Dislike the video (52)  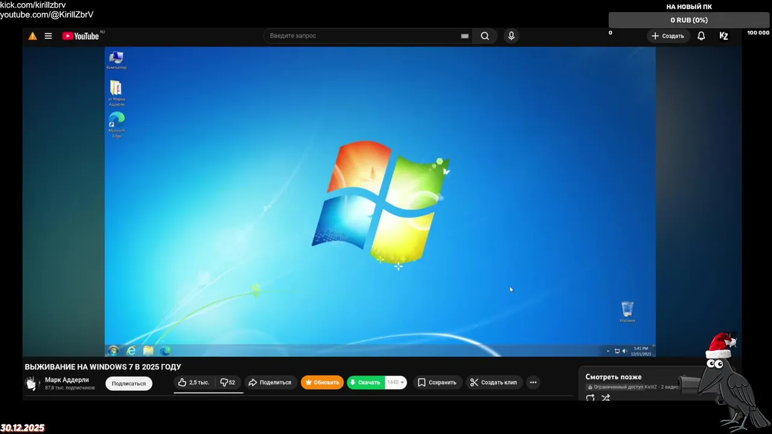pyautogui.click(x=227, y=382)
